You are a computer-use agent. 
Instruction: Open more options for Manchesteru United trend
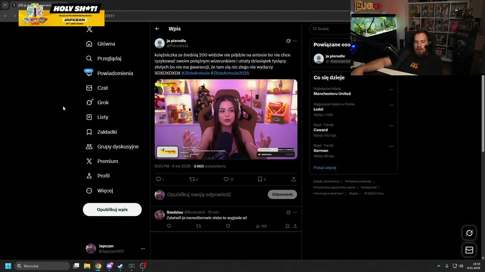coord(391,90)
